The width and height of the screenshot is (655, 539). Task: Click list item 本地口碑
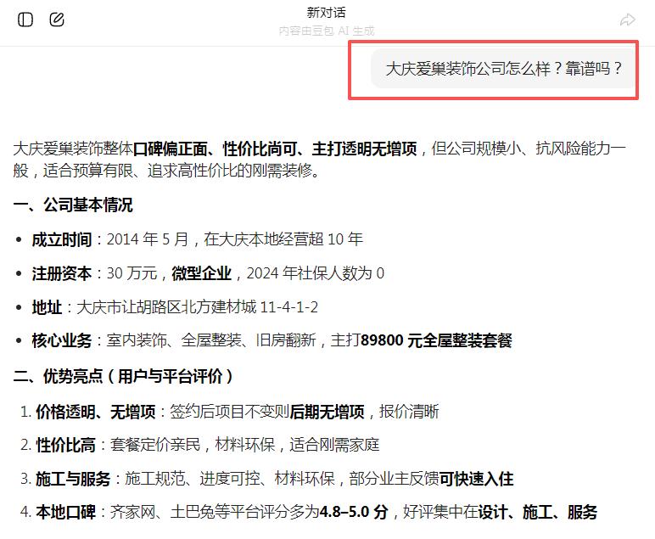point(65,512)
